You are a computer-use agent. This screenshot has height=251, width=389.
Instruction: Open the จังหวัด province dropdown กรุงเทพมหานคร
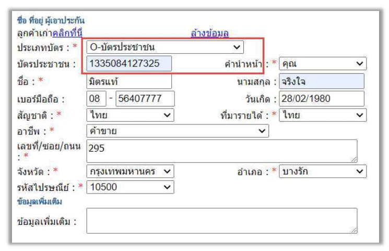point(130,172)
